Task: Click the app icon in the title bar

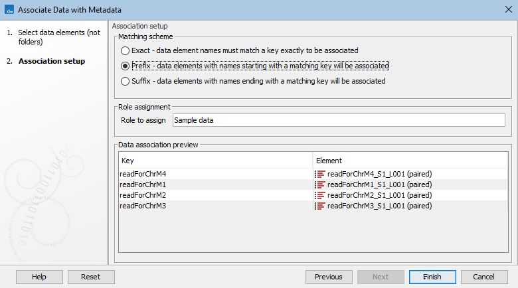Action: [9, 9]
